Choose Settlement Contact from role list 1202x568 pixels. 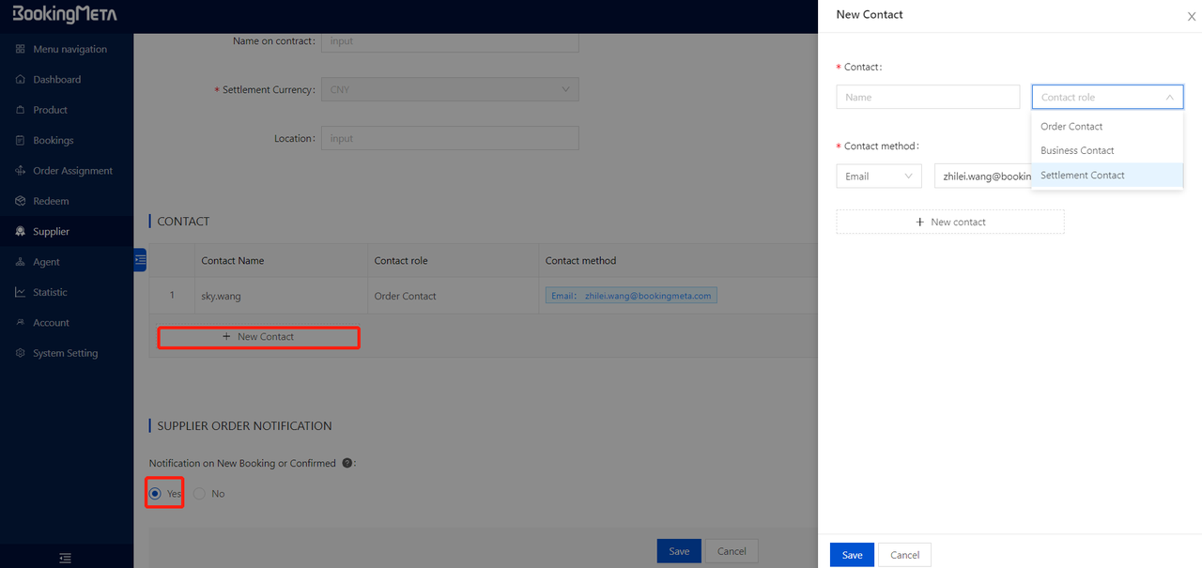click(1082, 176)
